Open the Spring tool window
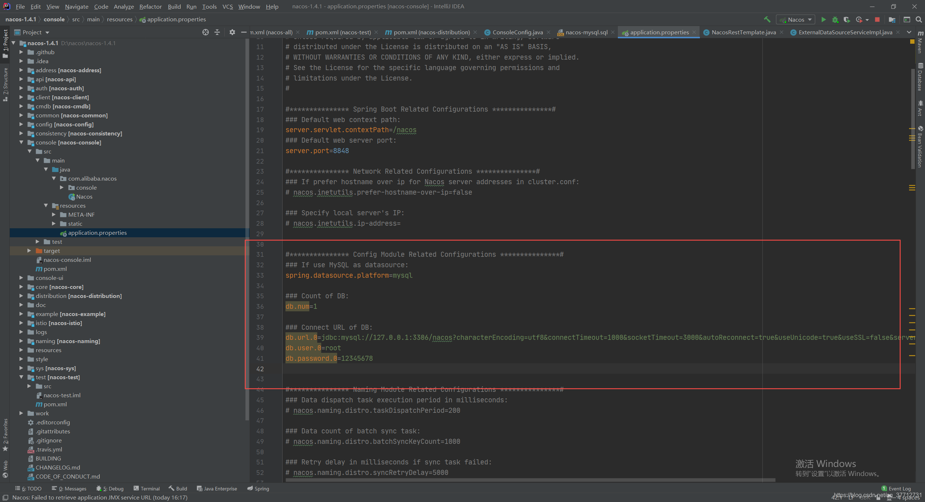 (x=258, y=489)
